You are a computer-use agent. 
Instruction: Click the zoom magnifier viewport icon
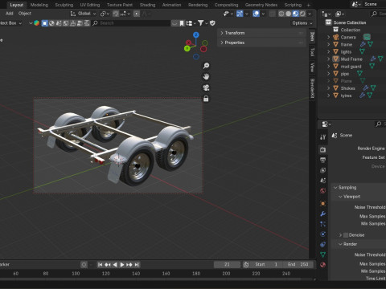206,66
